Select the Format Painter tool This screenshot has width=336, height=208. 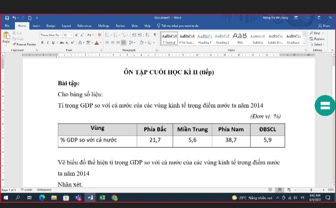coord(24,44)
